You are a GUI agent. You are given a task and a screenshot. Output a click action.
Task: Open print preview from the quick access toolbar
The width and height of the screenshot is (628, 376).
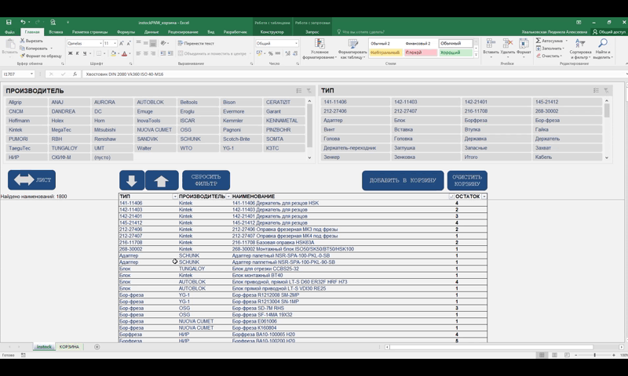click(53, 23)
